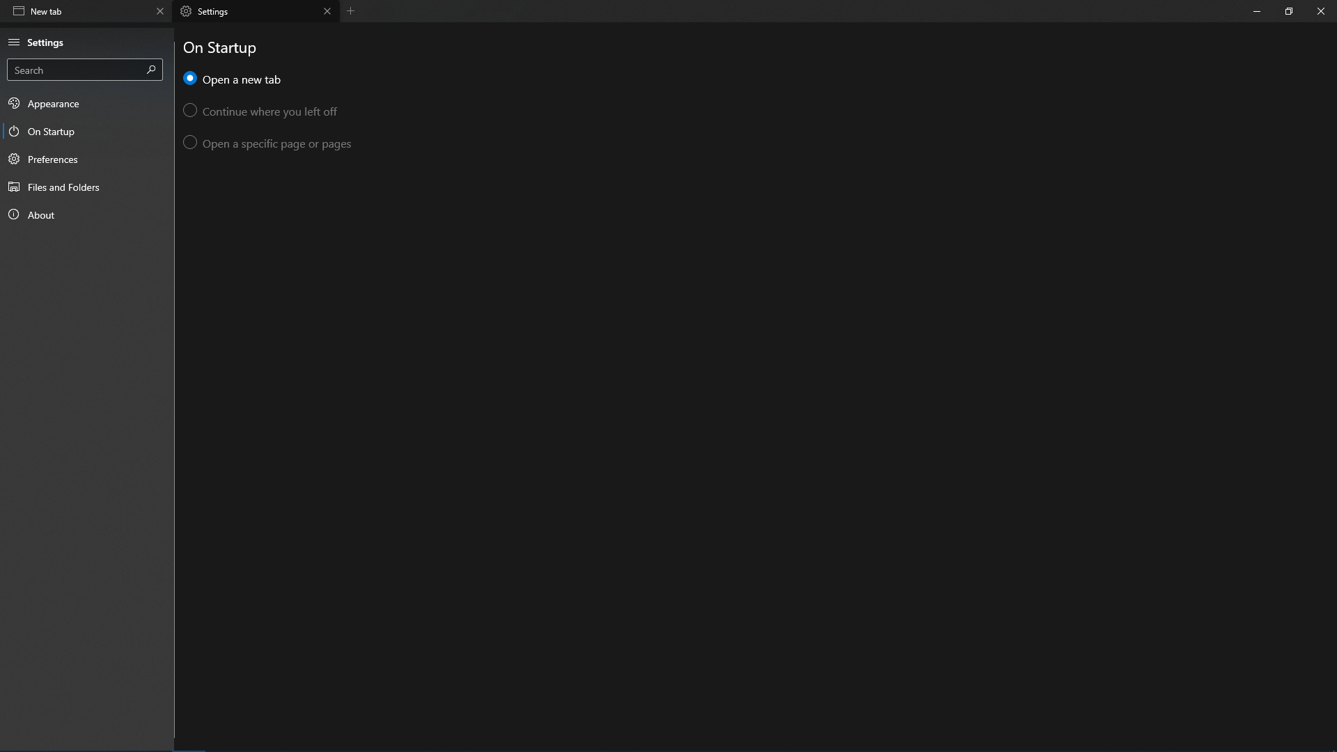Switch to the New tab tab

click(x=86, y=11)
